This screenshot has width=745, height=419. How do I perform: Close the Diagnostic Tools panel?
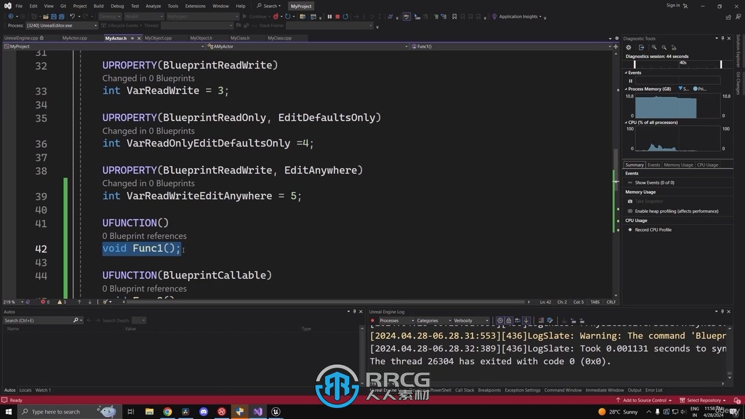pyautogui.click(x=729, y=38)
